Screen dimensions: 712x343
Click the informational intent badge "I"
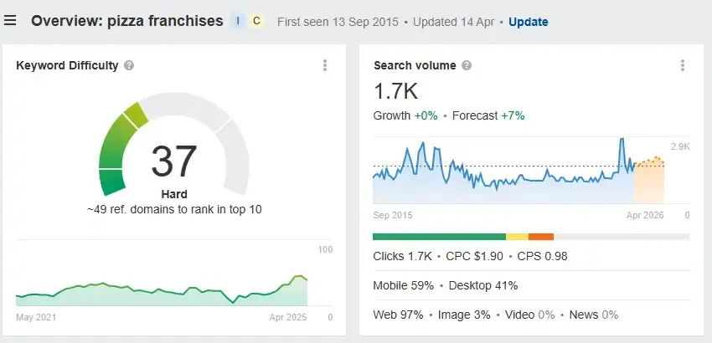point(239,21)
